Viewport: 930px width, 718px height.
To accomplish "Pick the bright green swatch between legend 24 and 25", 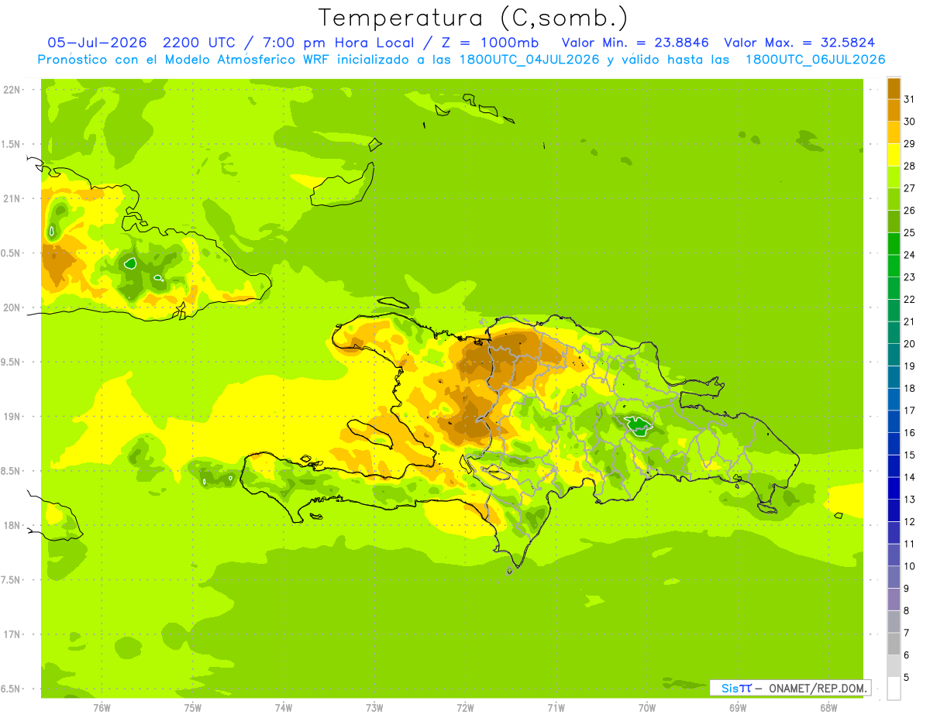I will 894,244.
